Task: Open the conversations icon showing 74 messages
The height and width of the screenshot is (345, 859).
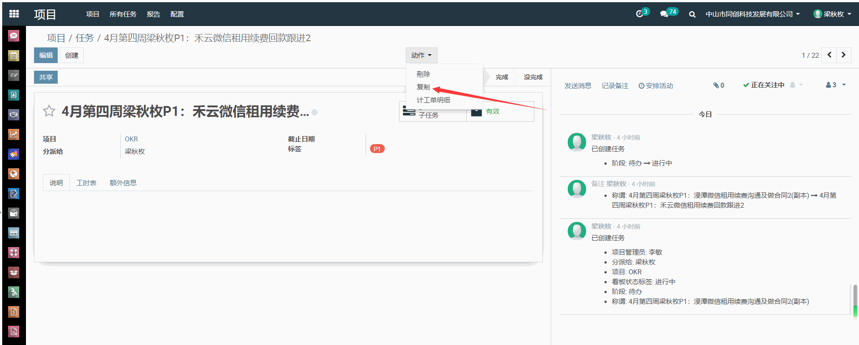Action: tap(665, 14)
